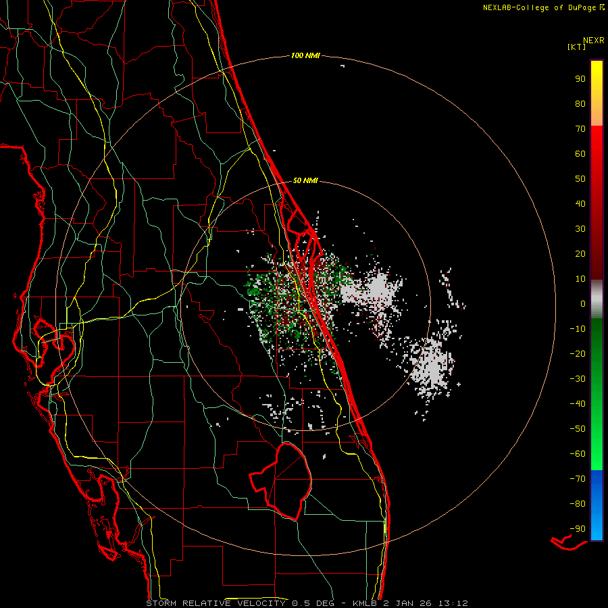
Task: Click the positive 30 value on the scale
Action: [x=580, y=229]
